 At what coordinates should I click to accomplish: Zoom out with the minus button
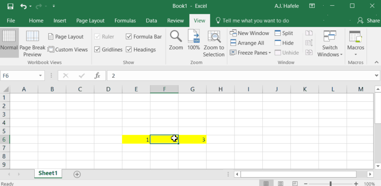click(306, 184)
